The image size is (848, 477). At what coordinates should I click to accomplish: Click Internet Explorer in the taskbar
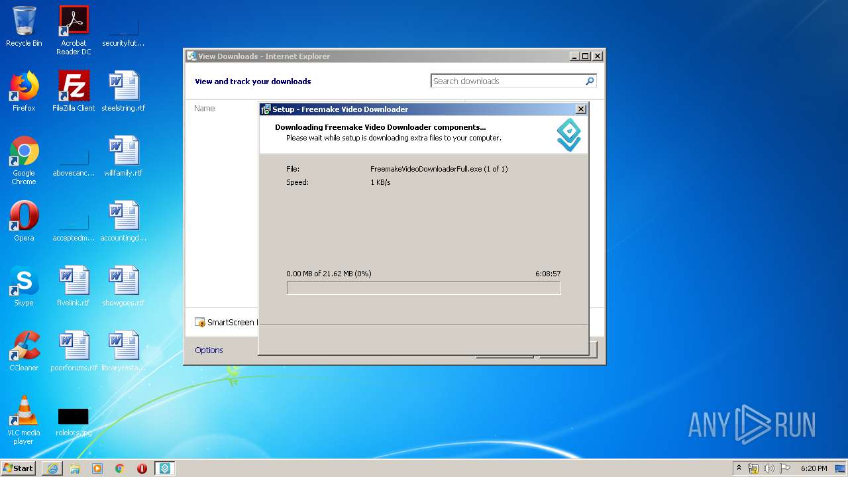coord(52,468)
